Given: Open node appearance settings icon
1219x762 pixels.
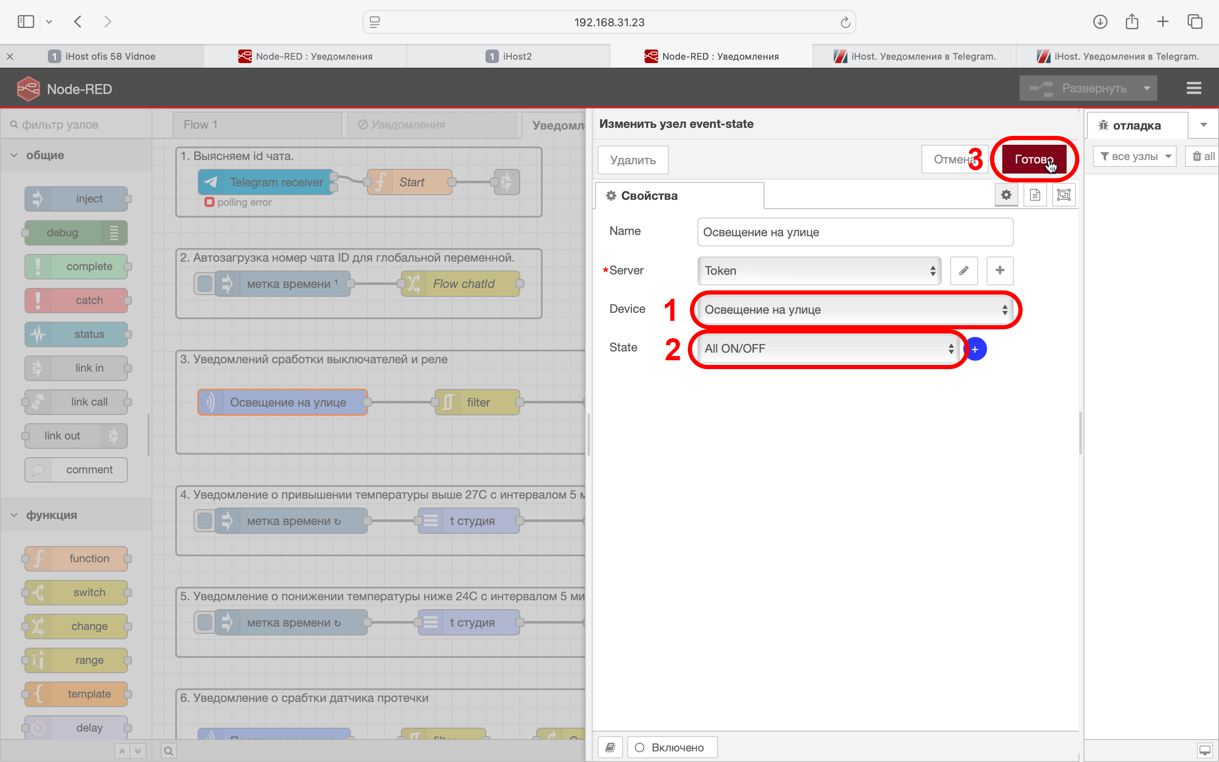Looking at the screenshot, I should [x=1063, y=195].
